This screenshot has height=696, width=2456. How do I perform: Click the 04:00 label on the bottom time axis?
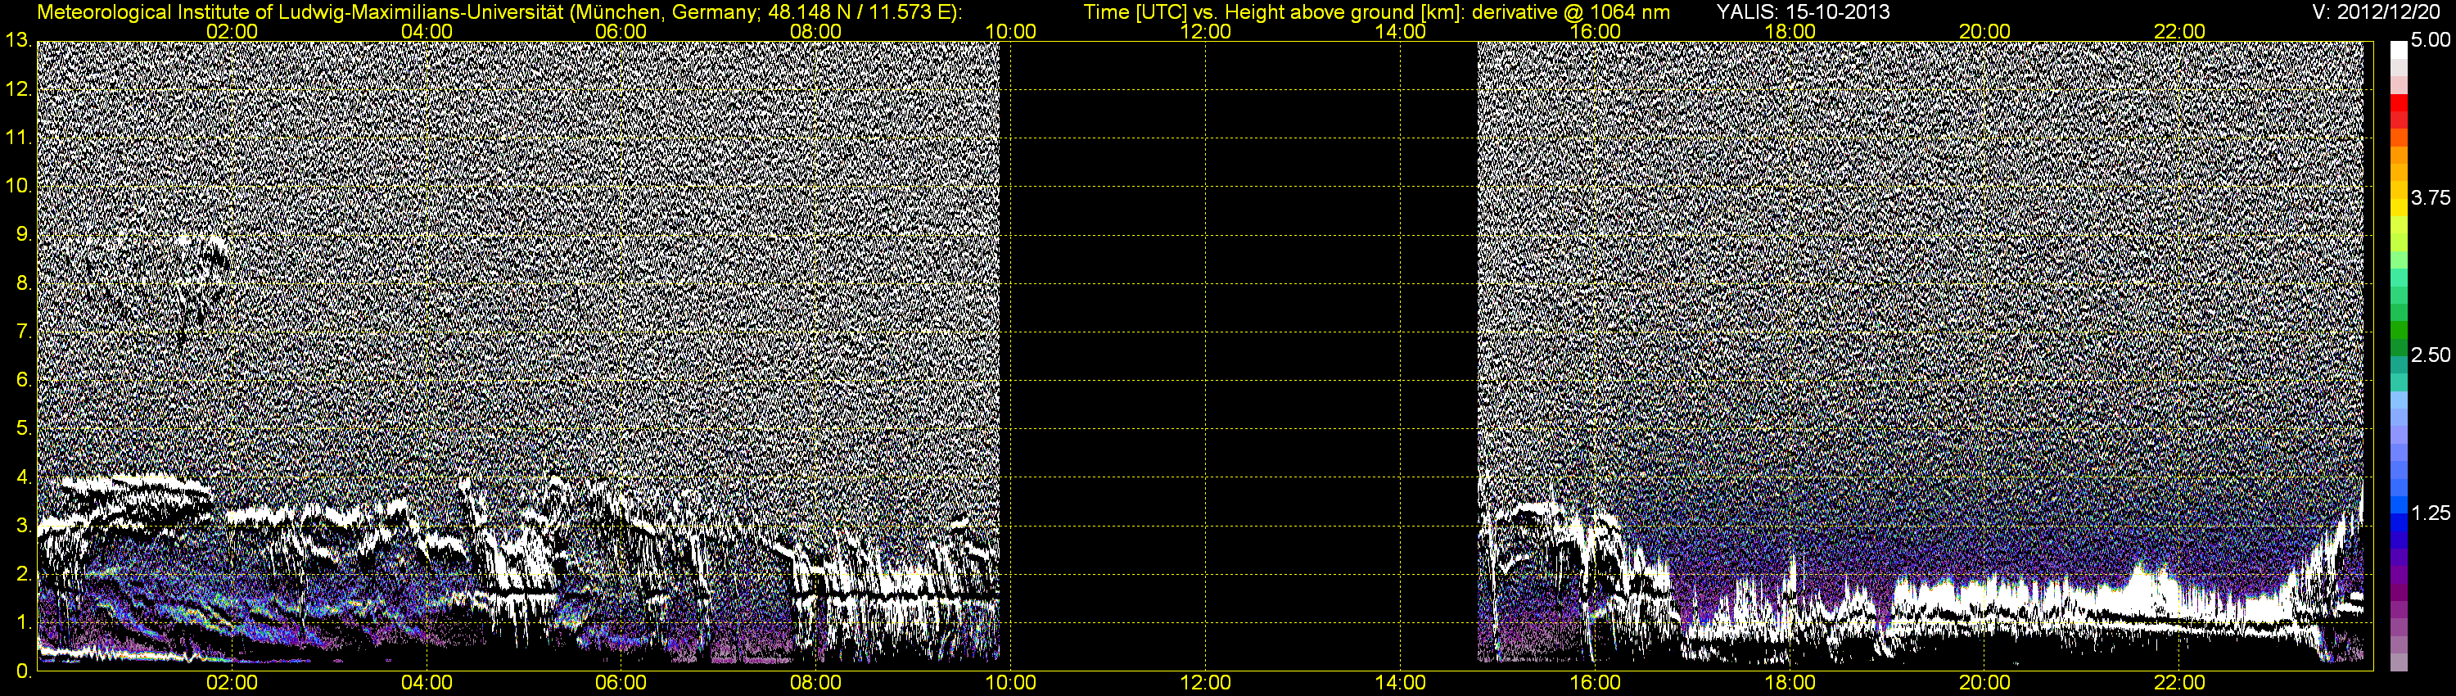427,683
